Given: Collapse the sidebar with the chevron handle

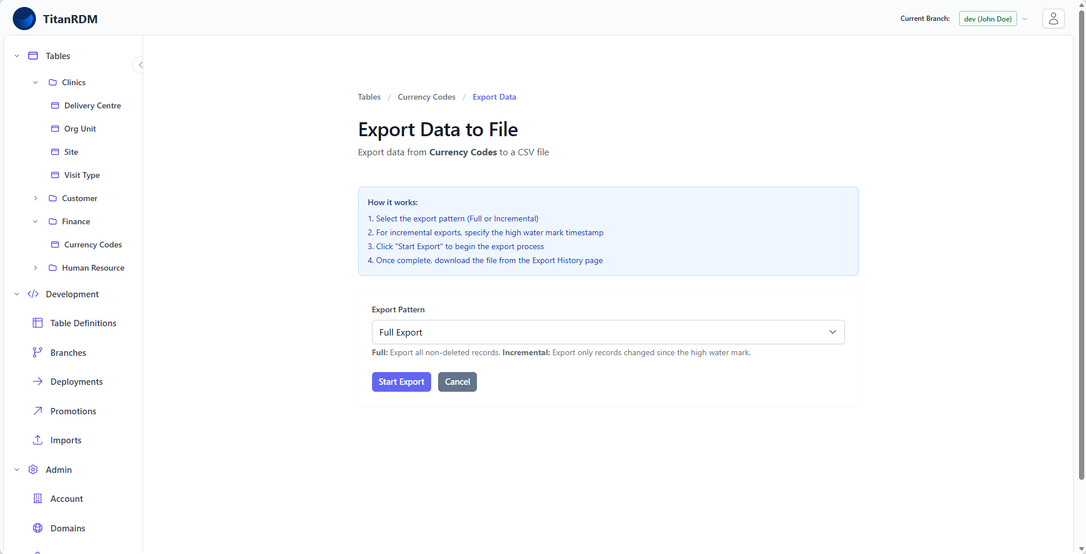Looking at the screenshot, I should [x=140, y=65].
